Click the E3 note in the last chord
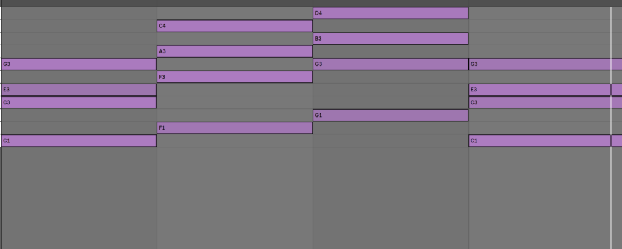Viewport: 622px width, 249px height. coord(539,90)
